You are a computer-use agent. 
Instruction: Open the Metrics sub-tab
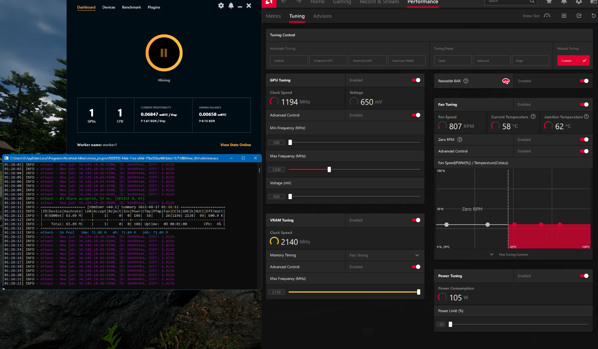273,16
